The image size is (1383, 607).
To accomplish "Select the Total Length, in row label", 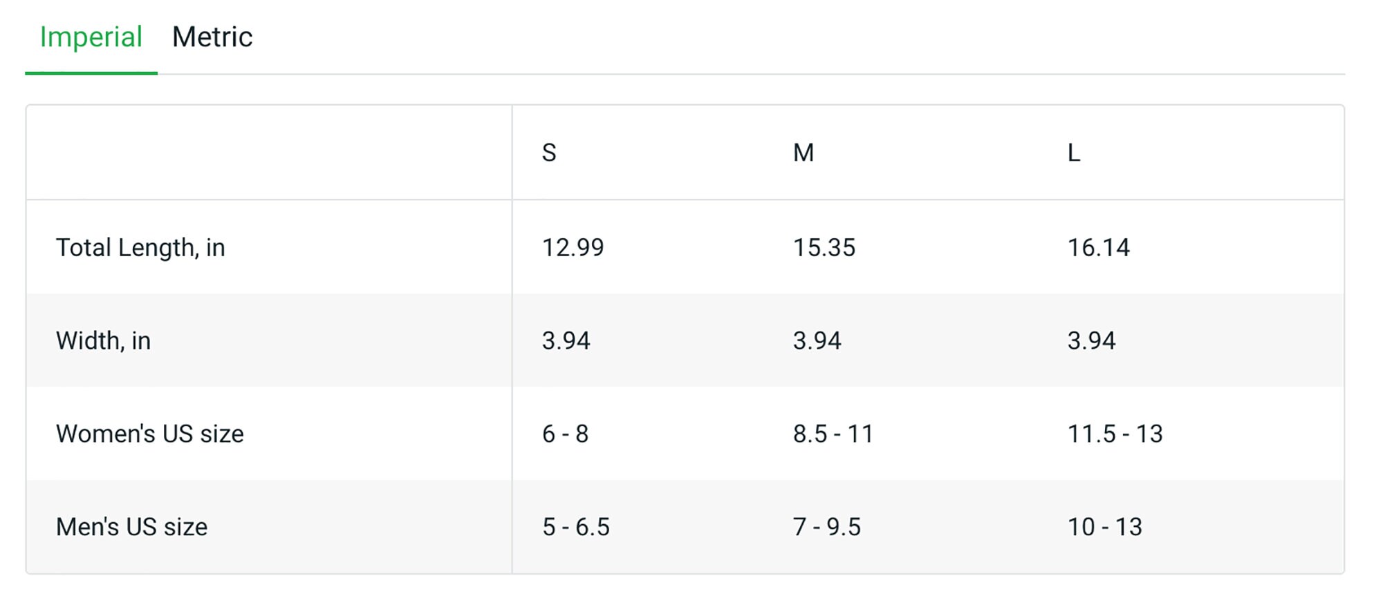I will pyautogui.click(x=140, y=247).
